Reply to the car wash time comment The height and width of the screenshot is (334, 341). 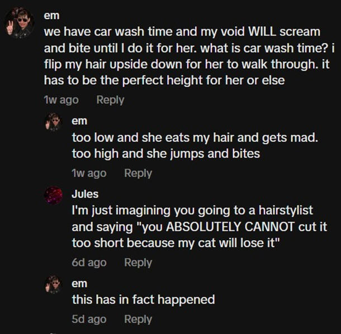(x=110, y=100)
